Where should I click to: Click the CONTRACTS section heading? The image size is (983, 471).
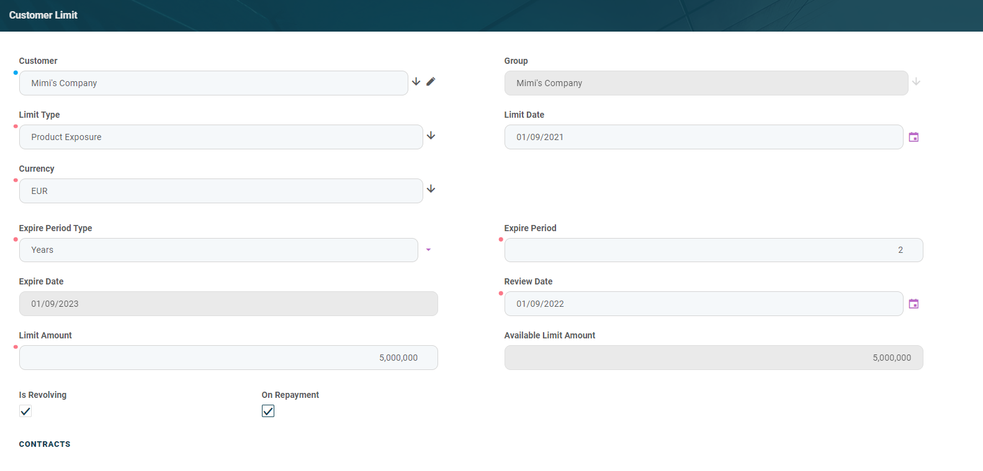tap(45, 444)
